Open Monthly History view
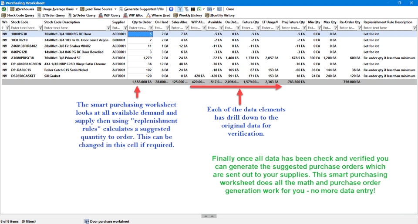Viewport: 418px width, 224px height. (x=220, y=16)
